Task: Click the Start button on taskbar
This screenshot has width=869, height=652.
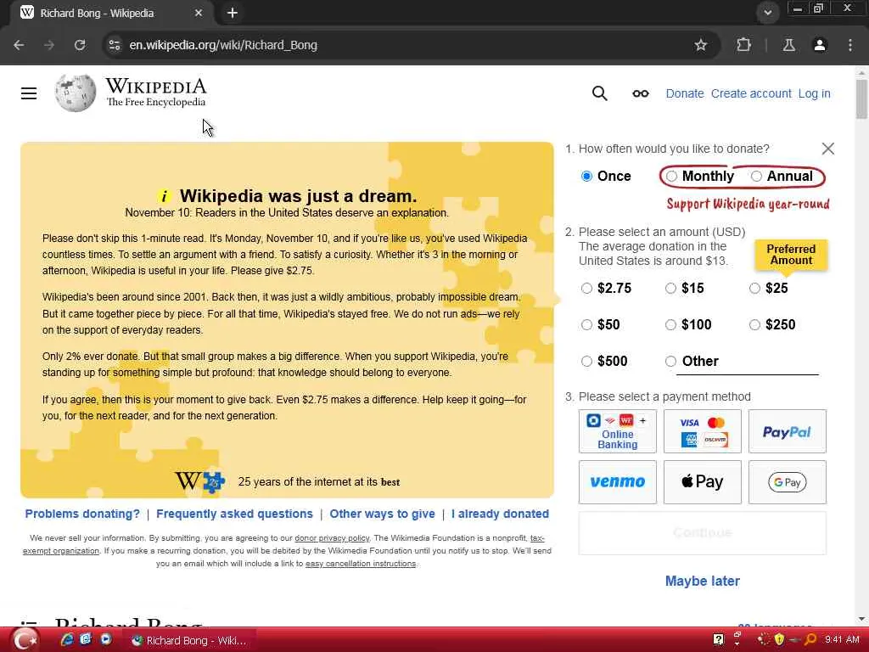Action: coord(25,640)
